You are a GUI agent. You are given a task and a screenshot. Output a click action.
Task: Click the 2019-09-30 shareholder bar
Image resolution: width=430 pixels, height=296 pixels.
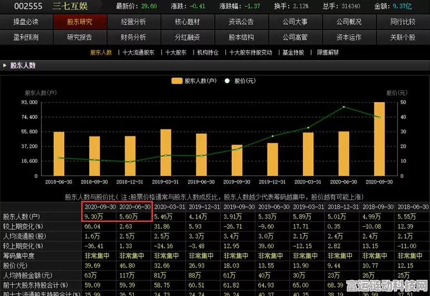pyautogui.click(x=237, y=161)
